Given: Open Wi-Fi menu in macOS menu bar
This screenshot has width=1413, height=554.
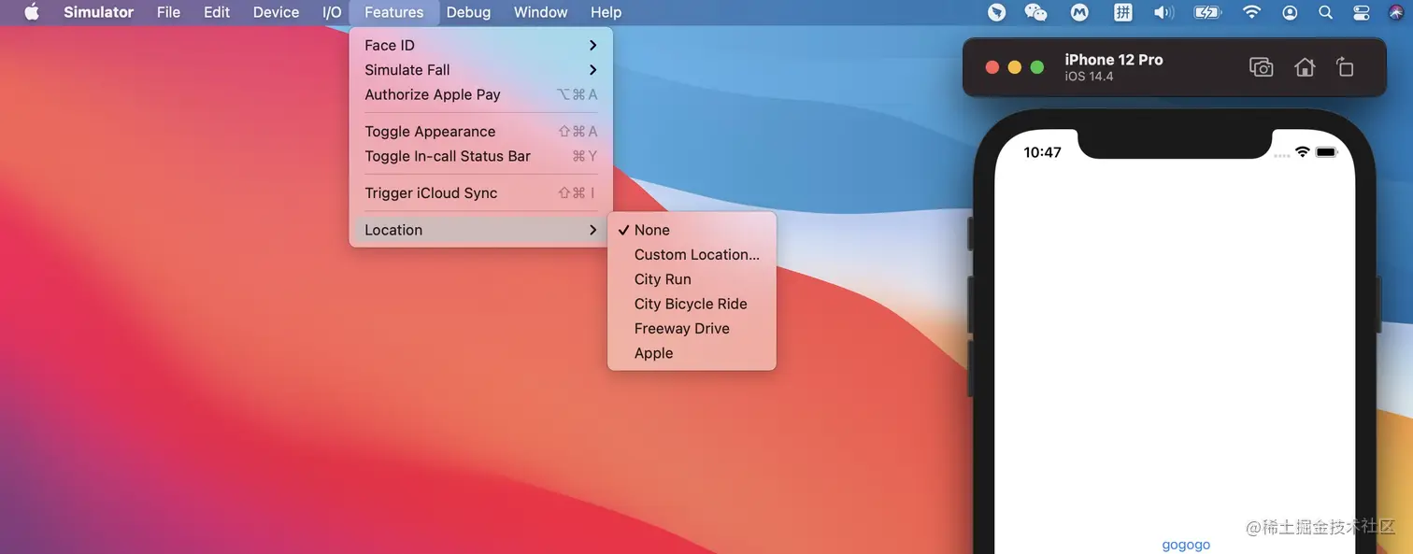Looking at the screenshot, I should pos(1251,12).
